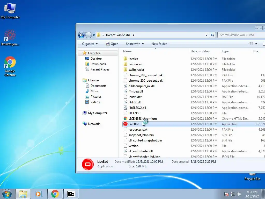Expand the arrow after livebot-win32-x64 in address bar
265x199 pixels.
(134, 35)
